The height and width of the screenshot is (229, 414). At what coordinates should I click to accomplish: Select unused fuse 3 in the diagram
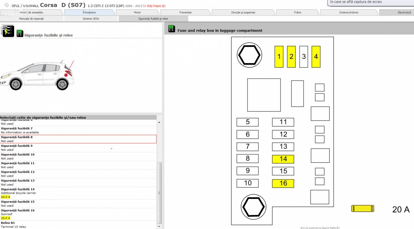tap(303, 57)
